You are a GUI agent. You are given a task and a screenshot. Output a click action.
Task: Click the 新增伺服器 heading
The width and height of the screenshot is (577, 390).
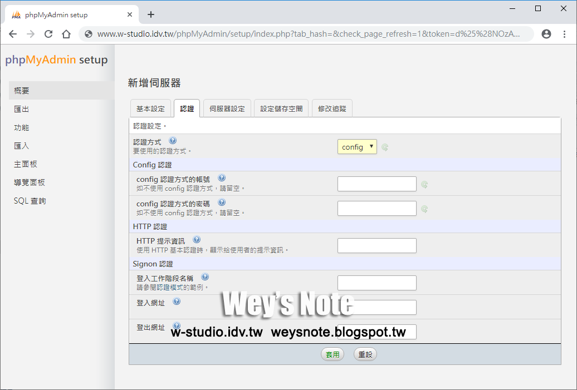tap(154, 83)
